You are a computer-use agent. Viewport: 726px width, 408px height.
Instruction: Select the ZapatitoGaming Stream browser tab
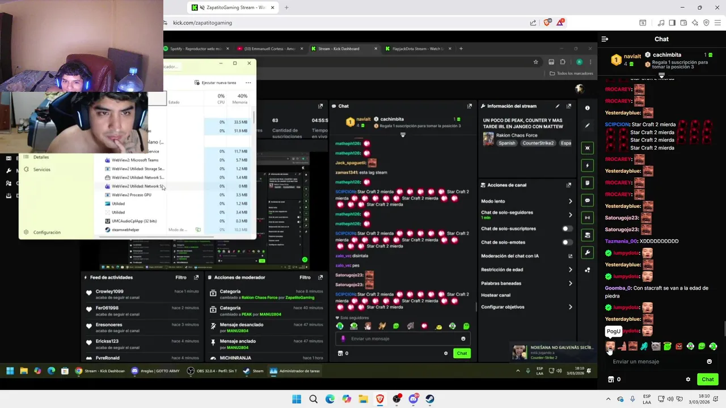(x=233, y=7)
